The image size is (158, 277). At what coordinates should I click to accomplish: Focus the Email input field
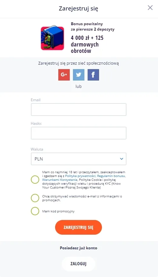click(x=79, y=110)
